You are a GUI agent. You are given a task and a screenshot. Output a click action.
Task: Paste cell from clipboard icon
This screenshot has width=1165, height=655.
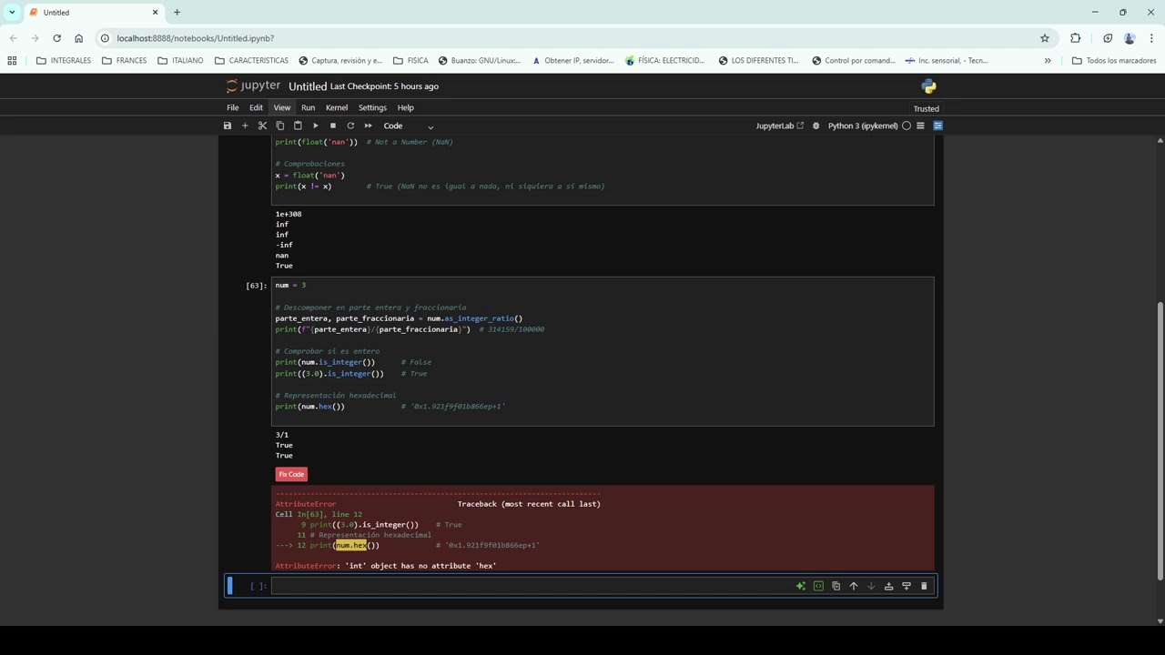[298, 126]
